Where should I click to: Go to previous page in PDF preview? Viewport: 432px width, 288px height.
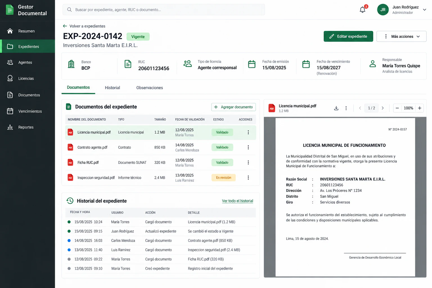coord(360,108)
